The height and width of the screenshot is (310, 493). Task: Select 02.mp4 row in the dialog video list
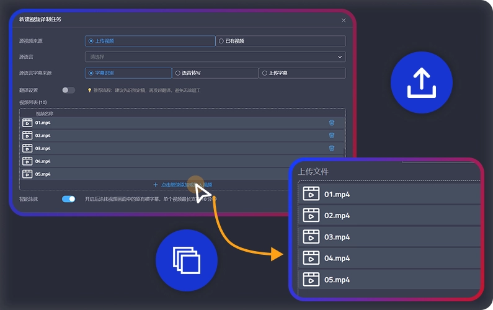(174, 135)
